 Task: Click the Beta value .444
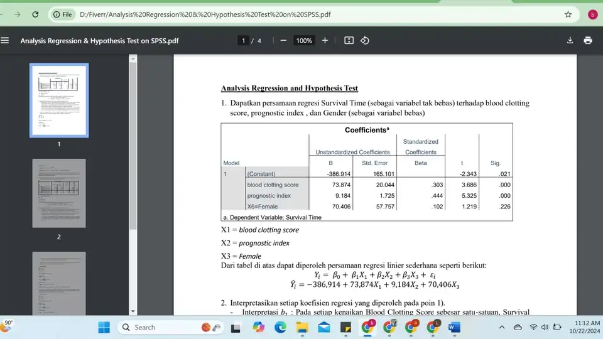(437, 196)
